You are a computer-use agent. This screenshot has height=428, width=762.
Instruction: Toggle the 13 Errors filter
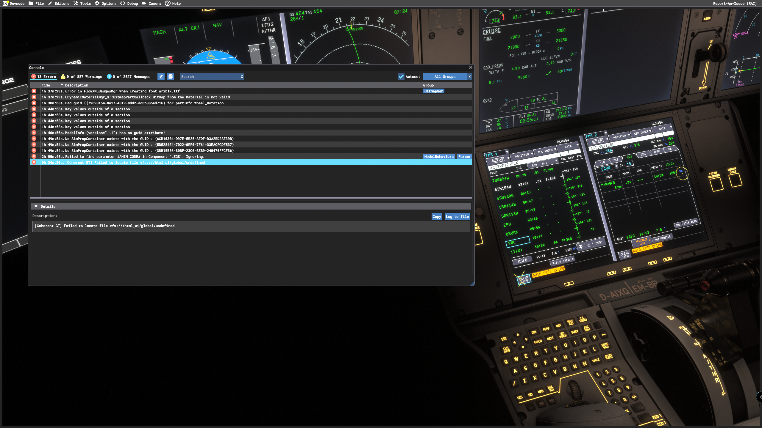click(43, 76)
